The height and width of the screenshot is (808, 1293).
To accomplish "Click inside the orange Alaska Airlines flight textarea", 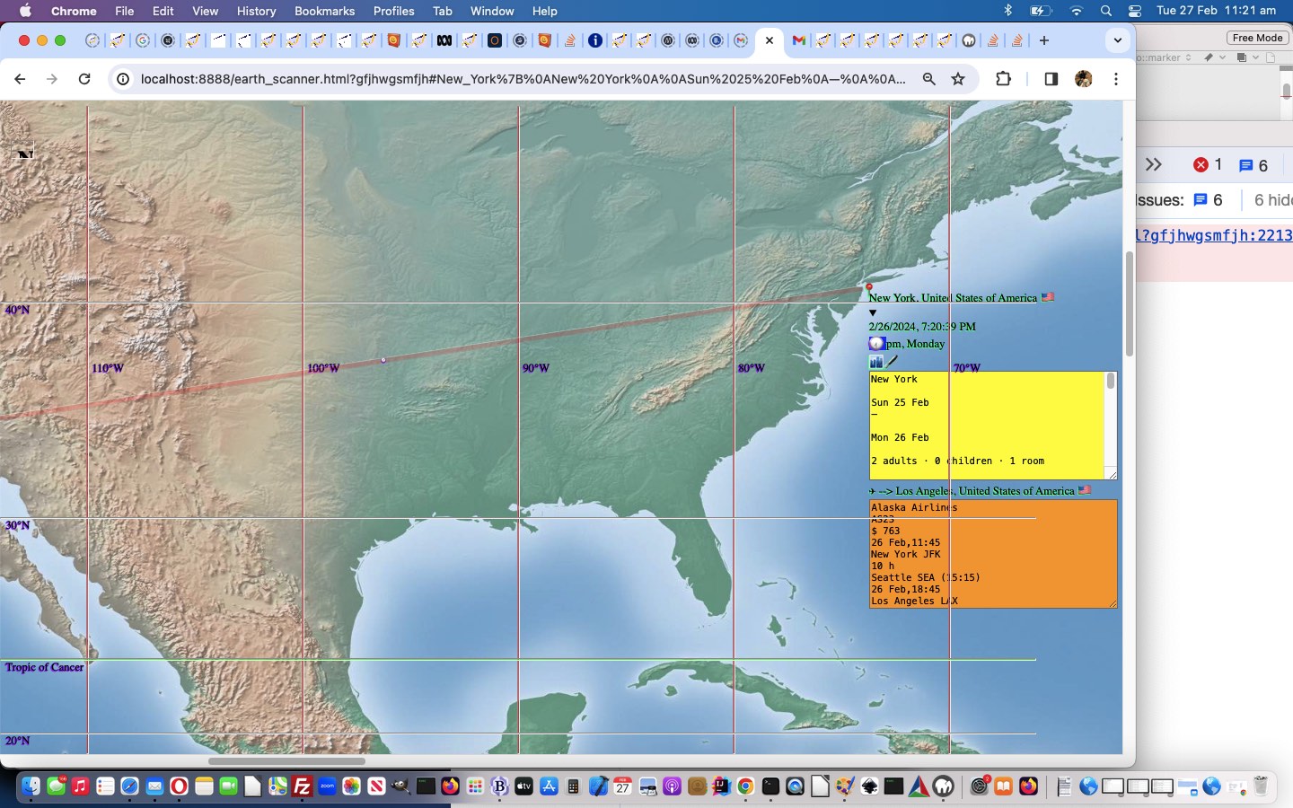I will point(993,554).
